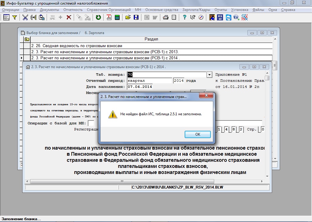Select row РСВ-1 с 2013 in list
The height and width of the screenshot is (222, 312).
151,52
